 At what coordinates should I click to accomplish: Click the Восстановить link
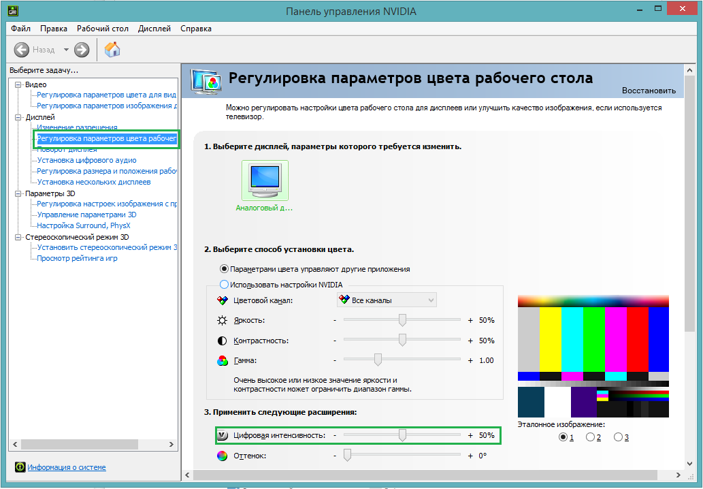[x=649, y=91]
